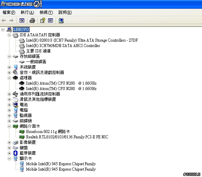This screenshot has height=177, width=202.
Task: Click the 鍵盤 keyboard icon
Action: click(x=15, y=148)
